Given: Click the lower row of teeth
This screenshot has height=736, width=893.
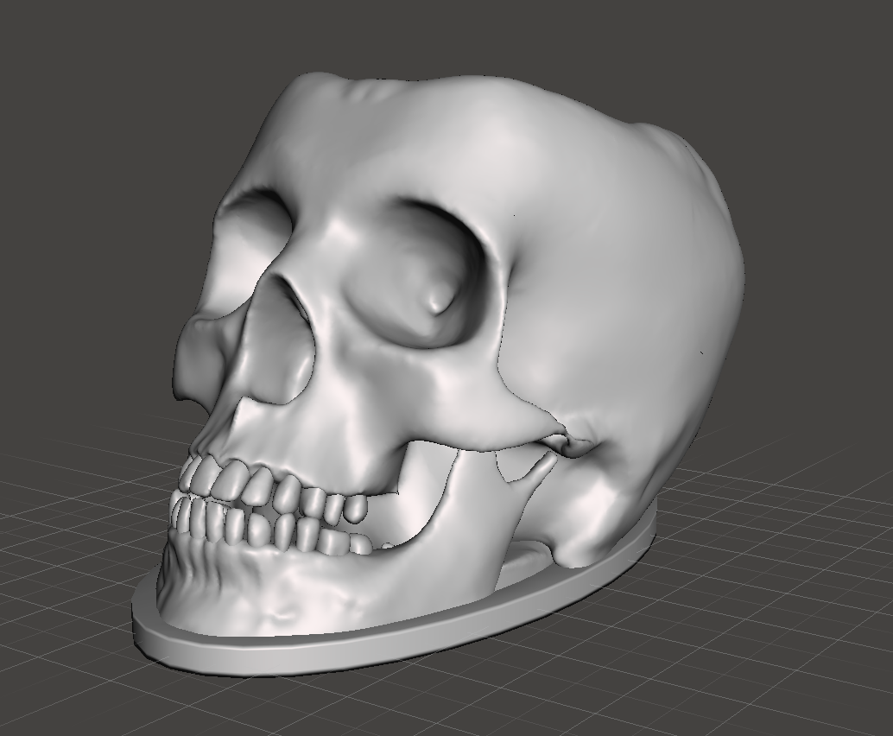Looking at the screenshot, I should (259, 529).
